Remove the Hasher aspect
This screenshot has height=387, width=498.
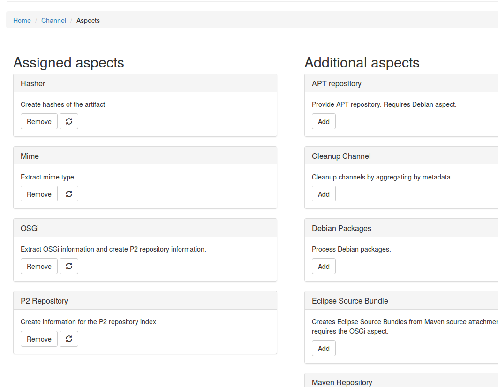tap(39, 121)
